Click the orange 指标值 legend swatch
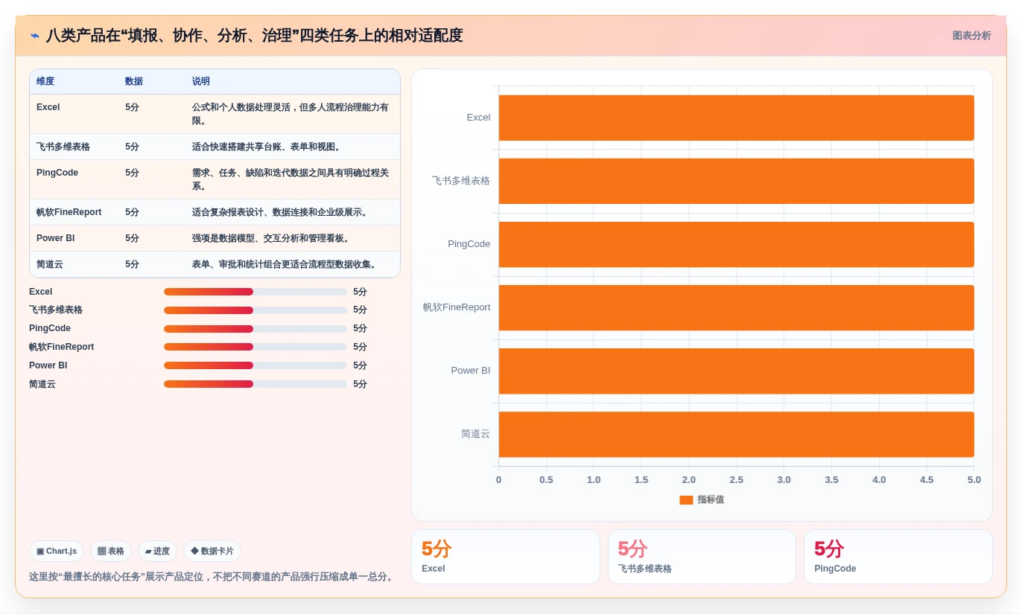 tap(686, 500)
